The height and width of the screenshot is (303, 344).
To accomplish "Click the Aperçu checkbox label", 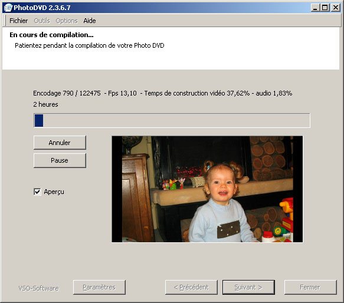I will [54, 192].
